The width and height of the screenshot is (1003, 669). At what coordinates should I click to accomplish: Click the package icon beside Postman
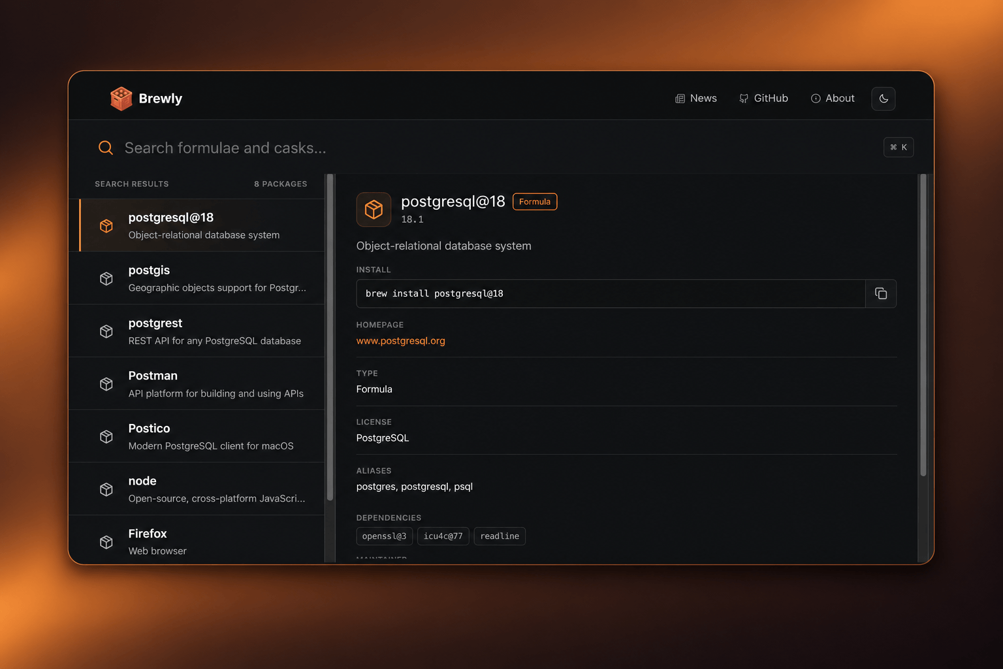coord(106,384)
